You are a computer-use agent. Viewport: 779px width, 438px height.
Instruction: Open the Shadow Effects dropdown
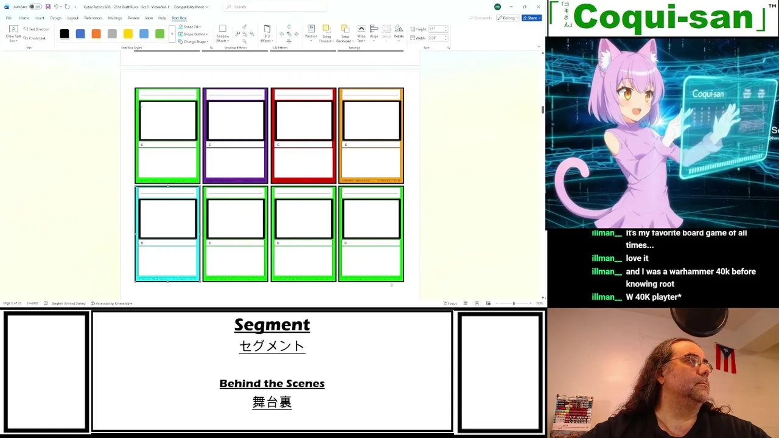[x=223, y=34]
